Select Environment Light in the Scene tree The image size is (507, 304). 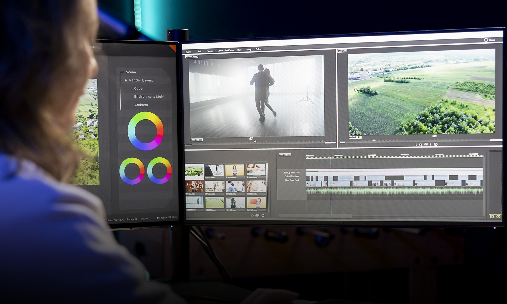click(x=149, y=97)
